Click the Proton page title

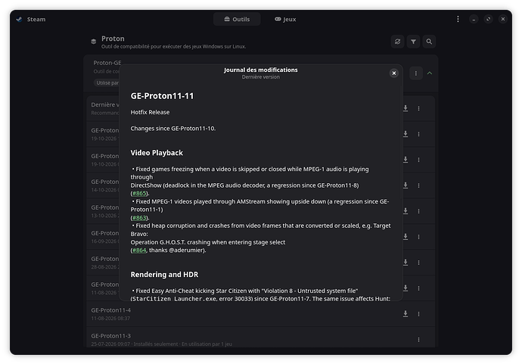click(113, 39)
